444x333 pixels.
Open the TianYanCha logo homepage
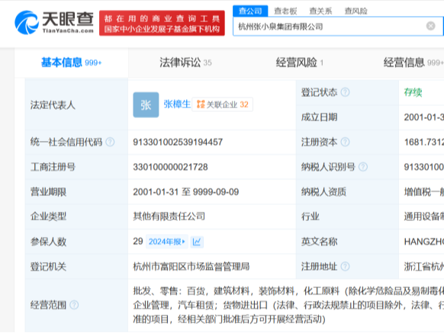pos(54,23)
